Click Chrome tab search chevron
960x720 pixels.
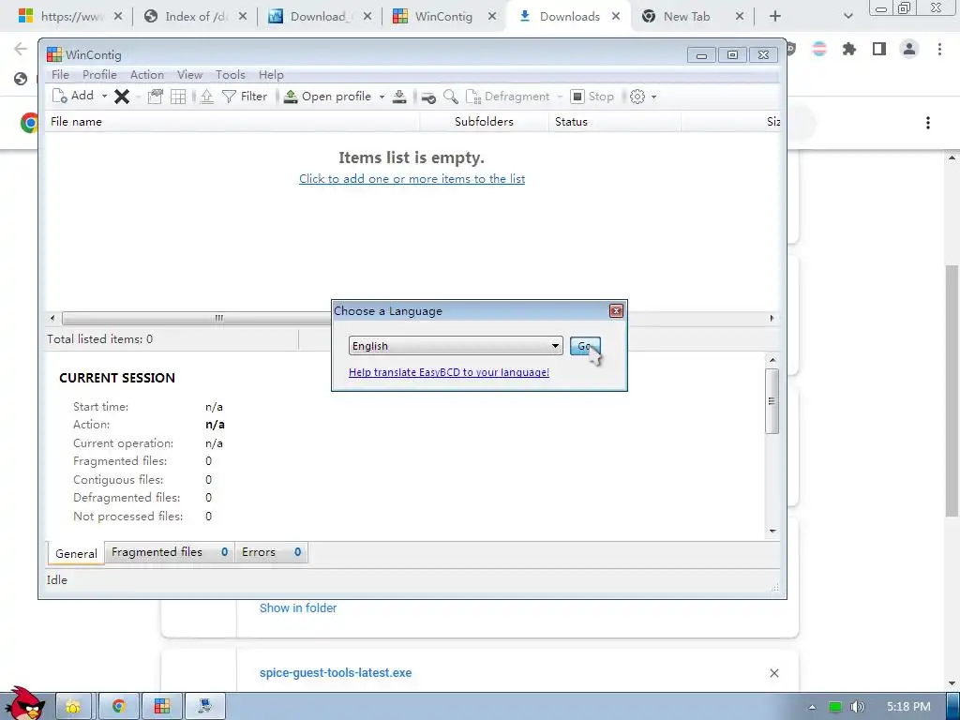[847, 17]
